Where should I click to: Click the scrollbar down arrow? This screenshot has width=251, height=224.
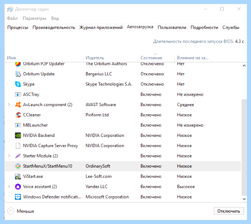tap(244, 199)
